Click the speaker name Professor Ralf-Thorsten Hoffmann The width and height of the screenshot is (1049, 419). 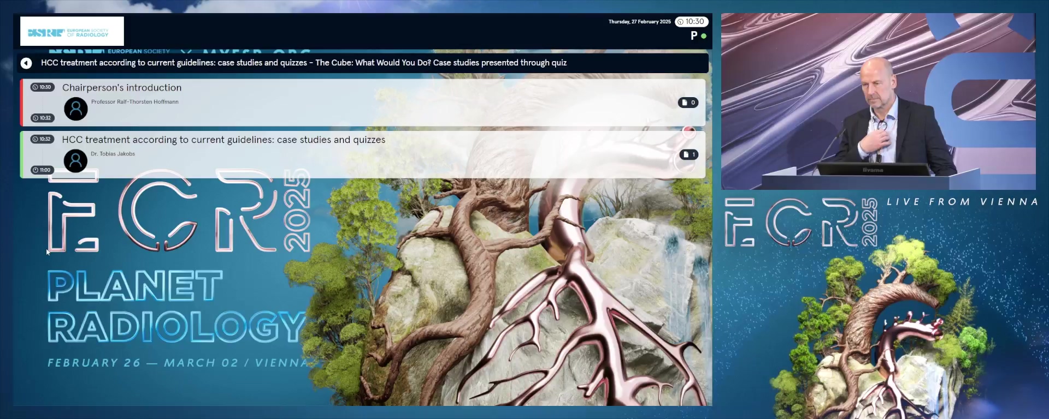(x=135, y=102)
